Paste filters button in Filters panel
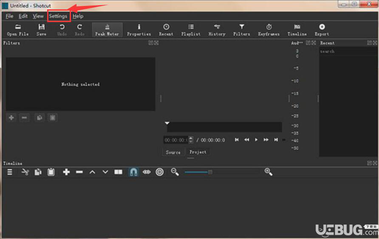This screenshot has height=239, width=379. coord(52,118)
